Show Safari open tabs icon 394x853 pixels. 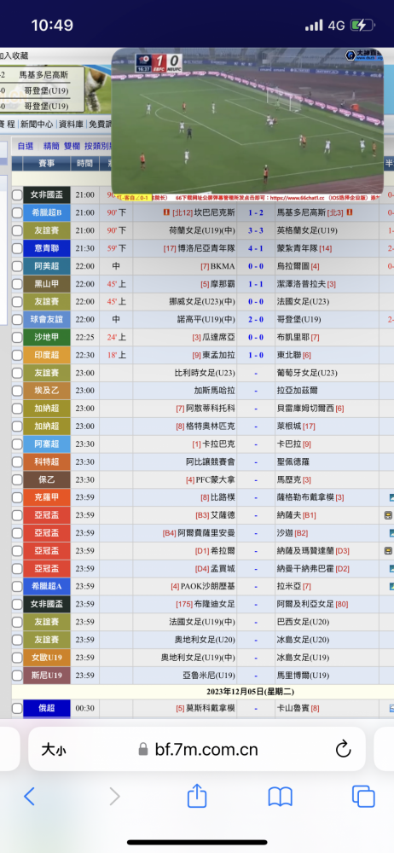pyautogui.click(x=363, y=797)
